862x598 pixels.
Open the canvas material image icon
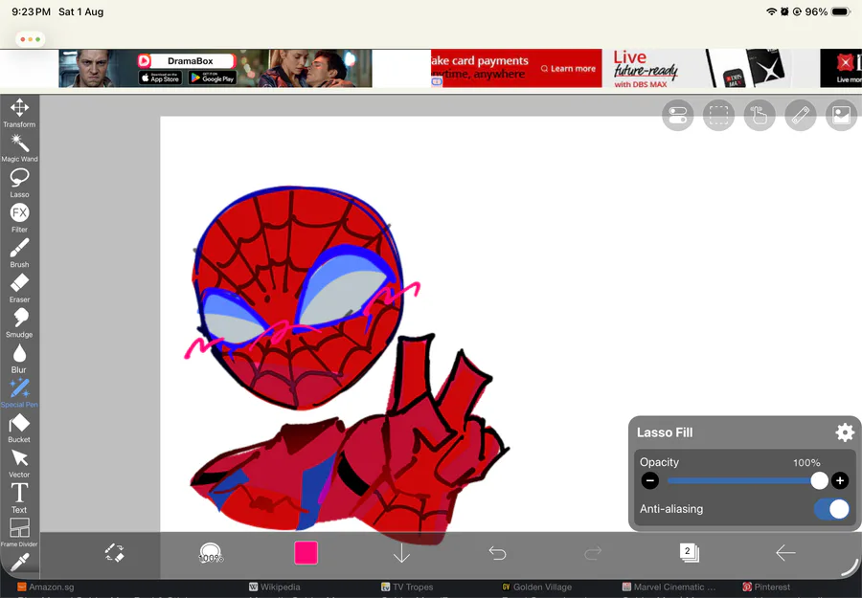pyautogui.click(x=842, y=116)
